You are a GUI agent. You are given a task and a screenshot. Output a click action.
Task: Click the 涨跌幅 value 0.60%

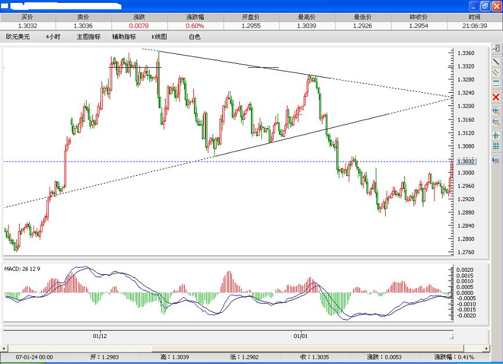(195, 26)
